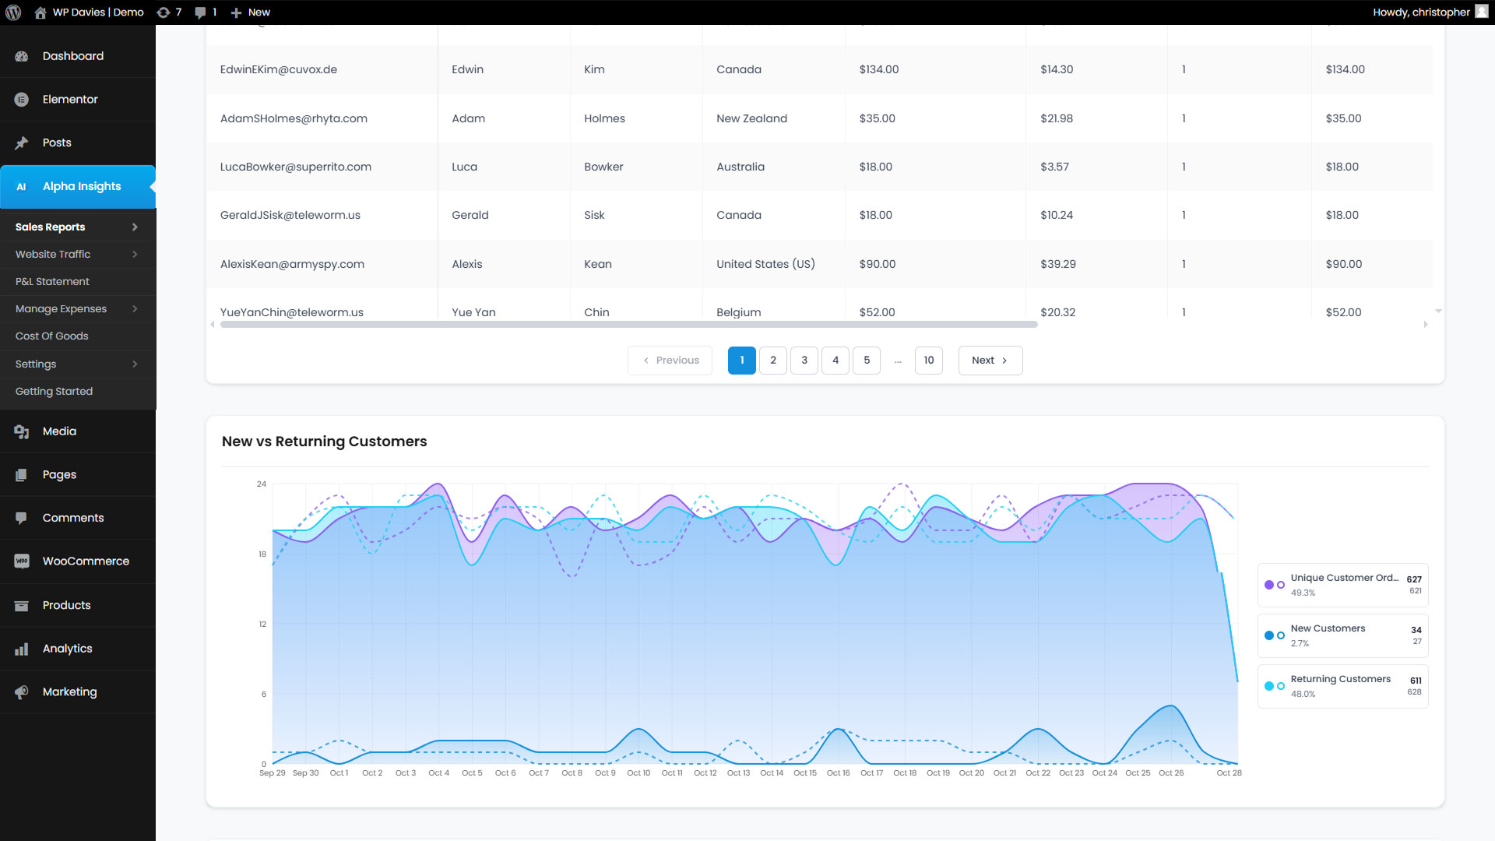
Task: Open Marketing via its megaphone icon
Action: click(22, 692)
